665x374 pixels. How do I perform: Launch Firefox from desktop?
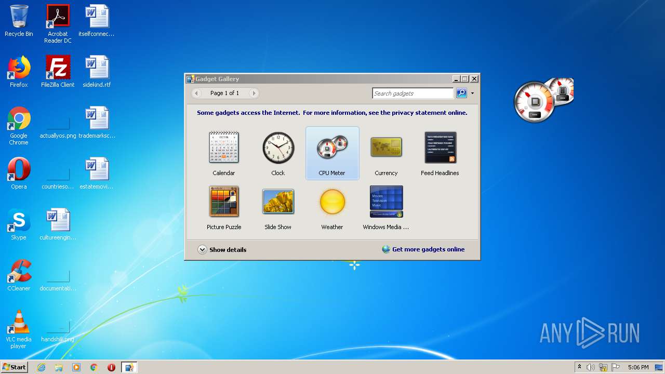[x=19, y=72]
